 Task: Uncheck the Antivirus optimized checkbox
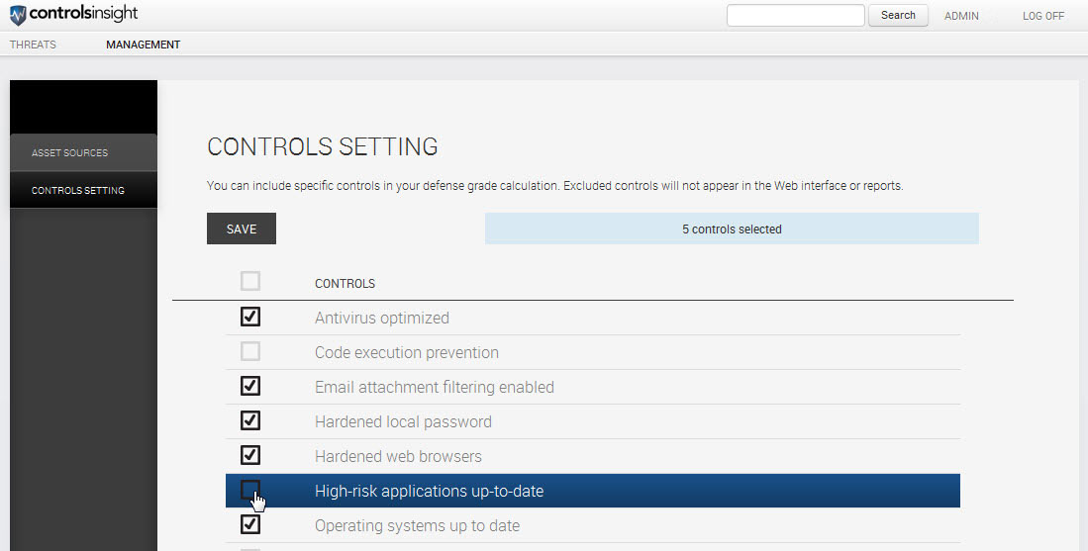click(x=250, y=318)
